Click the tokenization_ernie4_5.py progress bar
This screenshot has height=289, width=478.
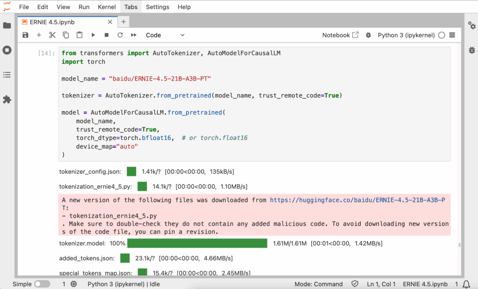[142, 186]
